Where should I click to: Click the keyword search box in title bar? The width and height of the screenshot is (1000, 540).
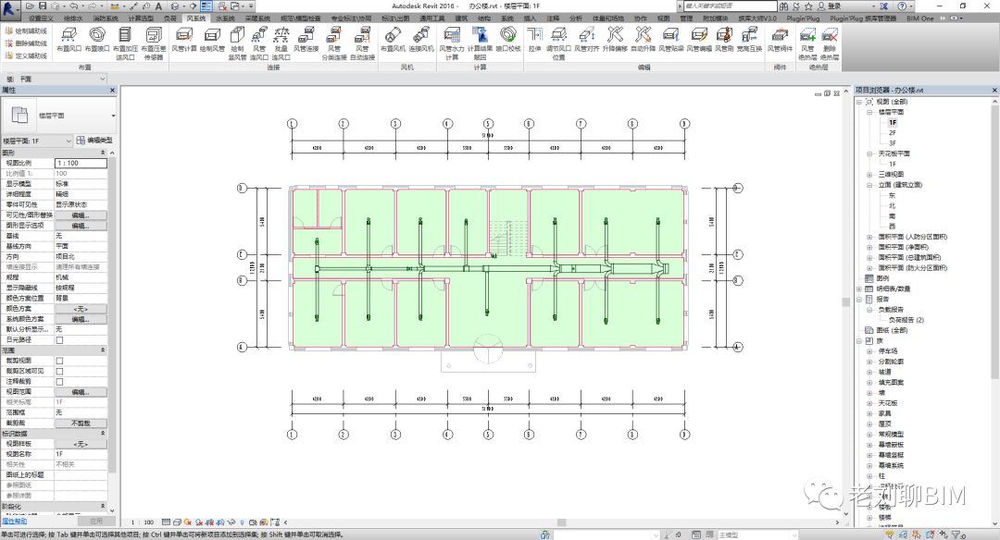(730, 6)
